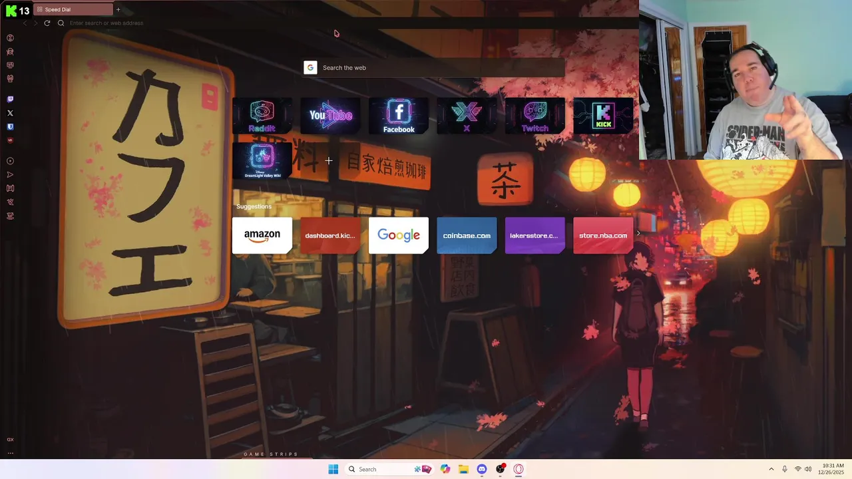
Task: Open the Amazon suggestion
Action: pyautogui.click(x=262, y=236)
